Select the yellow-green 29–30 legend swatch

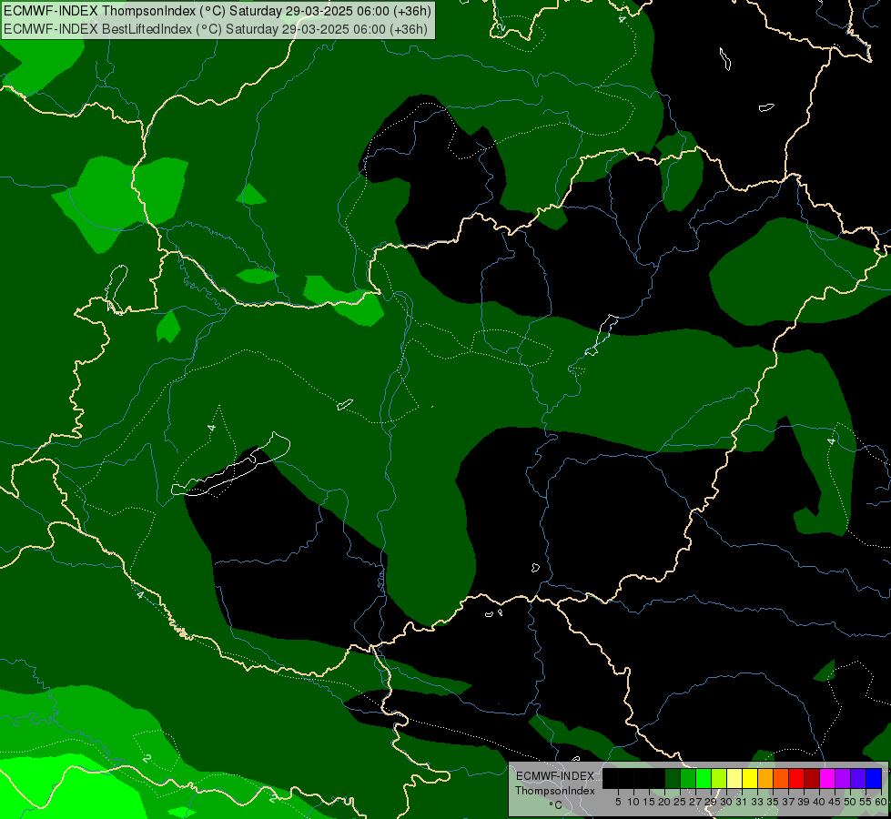coord(719,778)
